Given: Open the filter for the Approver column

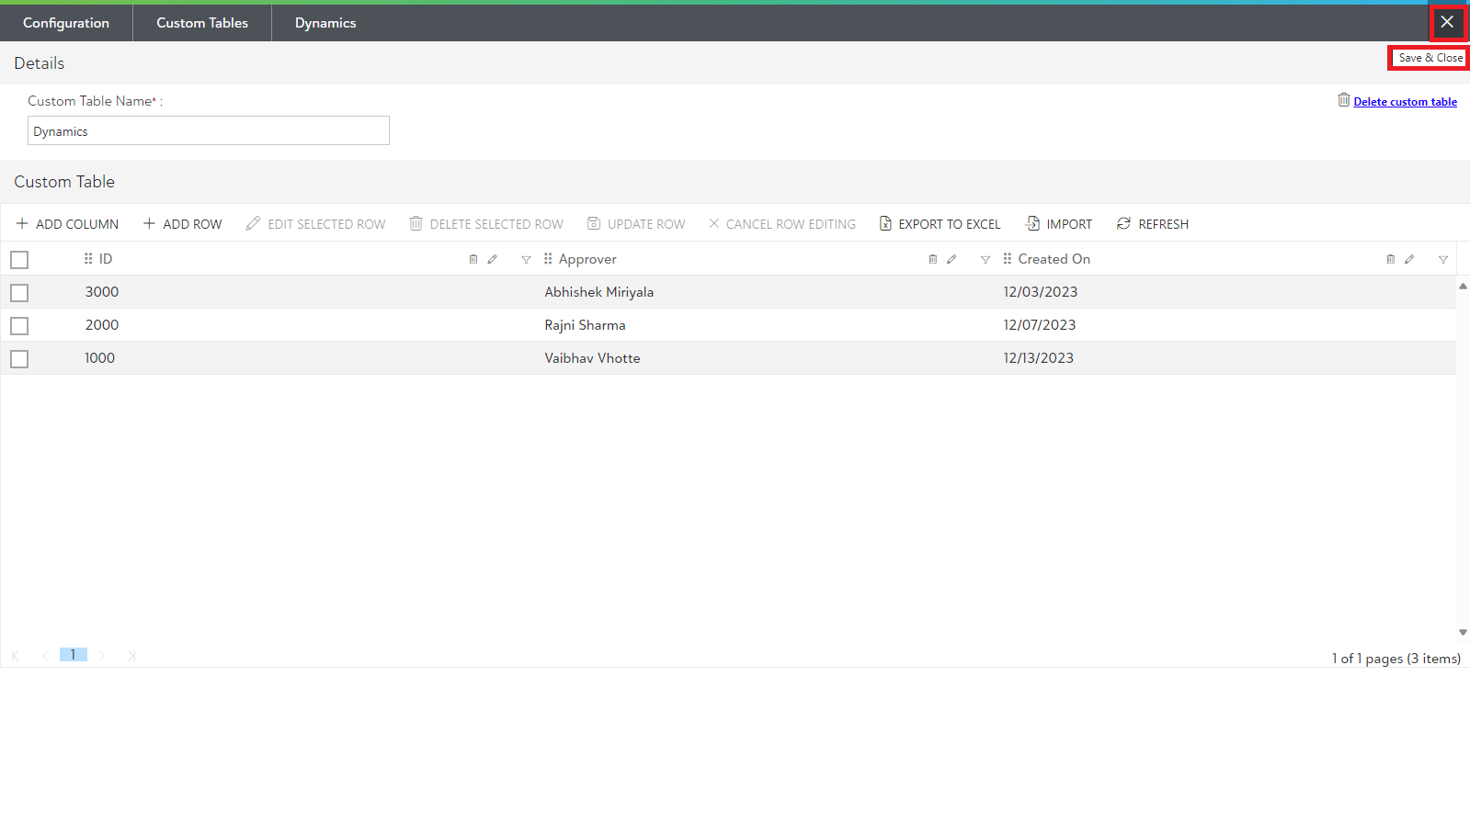Looking at the screenshot, I should pos(986,260).
